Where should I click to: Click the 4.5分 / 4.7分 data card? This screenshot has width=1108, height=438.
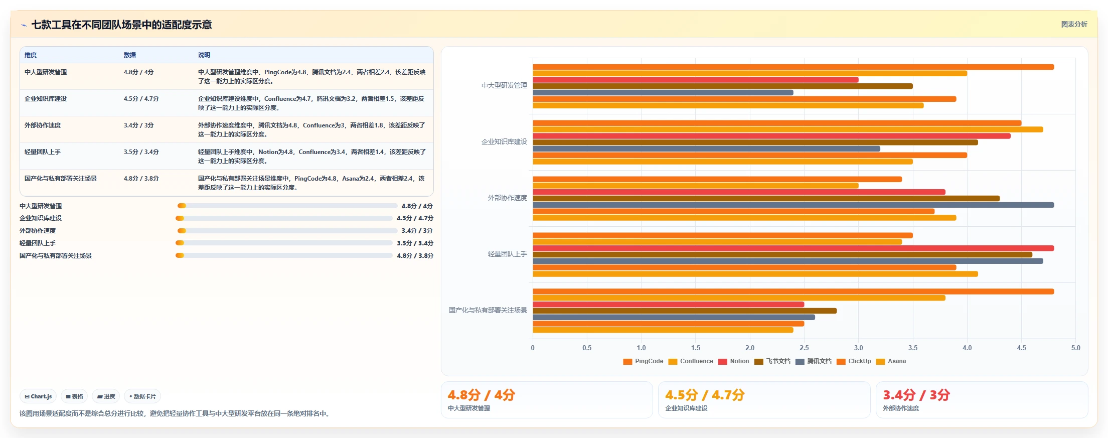click(x=764, y=400)
